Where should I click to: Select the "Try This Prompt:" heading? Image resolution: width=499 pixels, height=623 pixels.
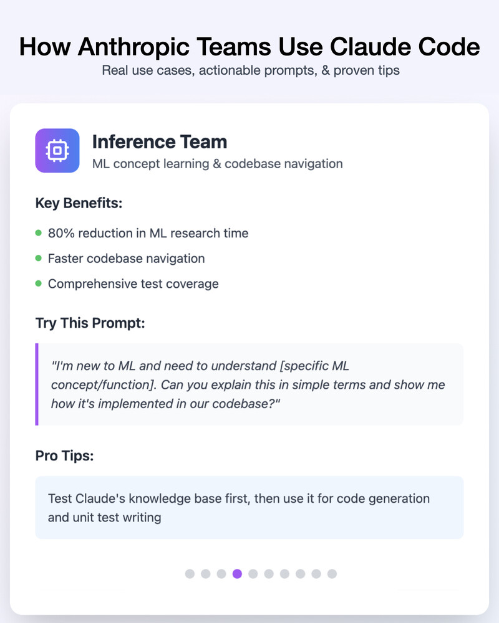85,323
